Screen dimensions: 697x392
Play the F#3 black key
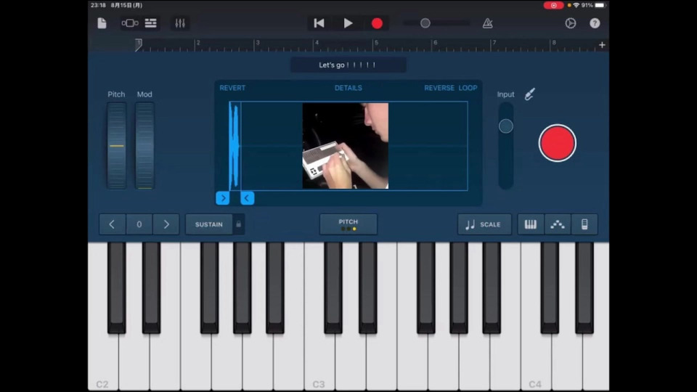[x=426, y=287]
